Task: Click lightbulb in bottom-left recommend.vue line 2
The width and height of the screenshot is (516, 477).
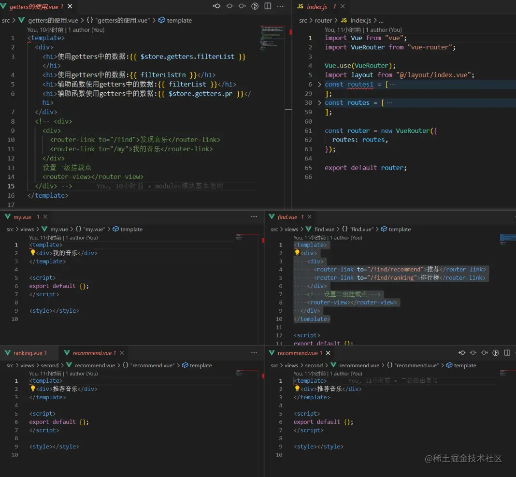Action: [x=32, y=389]
